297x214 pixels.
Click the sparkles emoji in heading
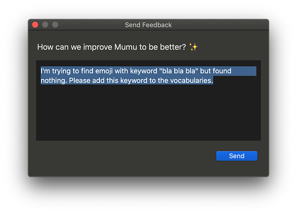tap(194, 48)
